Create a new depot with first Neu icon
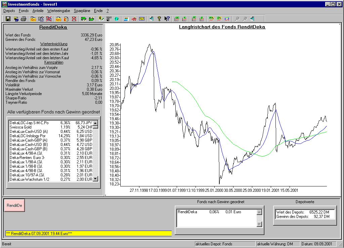344x248 pixels. (x=33, y=19)
